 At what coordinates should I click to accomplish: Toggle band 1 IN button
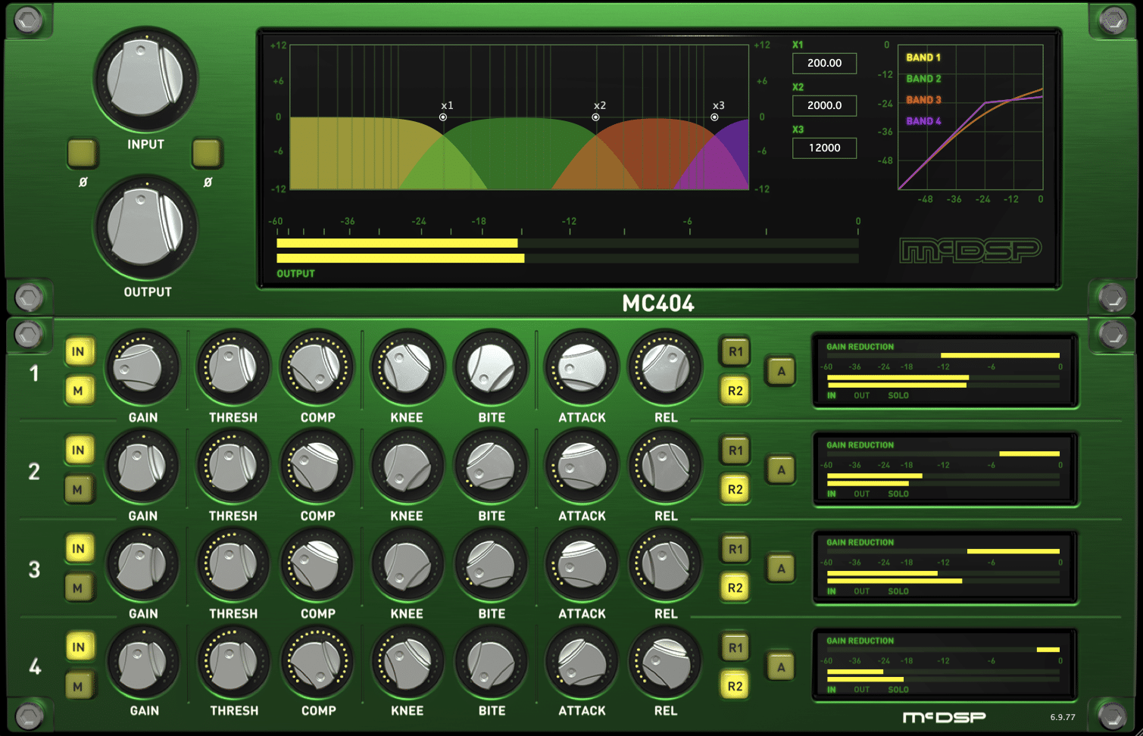(x=78, y=352)
